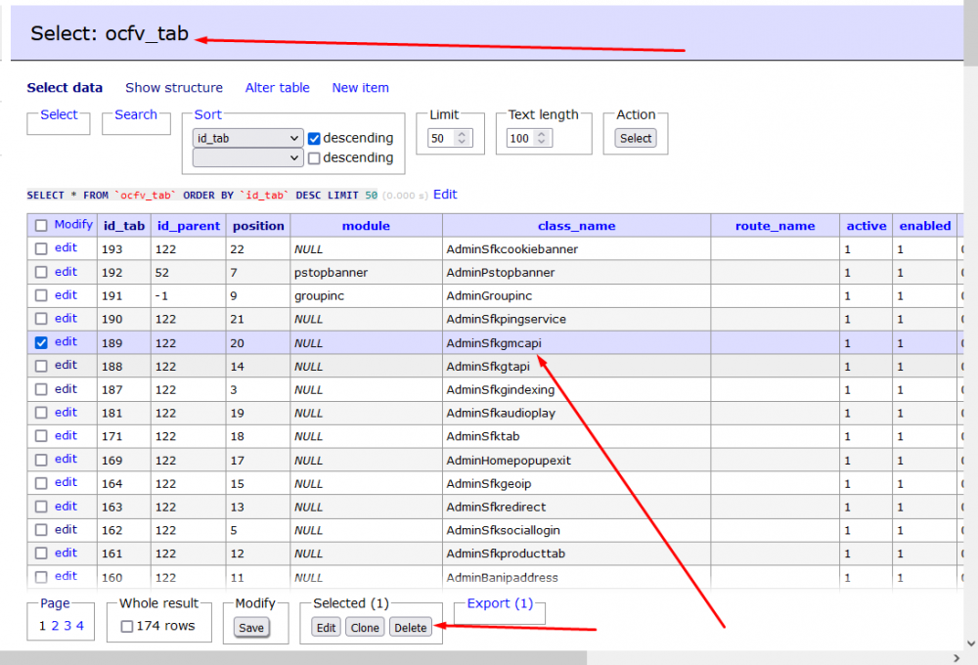Open the Export (1) link
Viewport: 978px width, 665px height.
(500, 603)
